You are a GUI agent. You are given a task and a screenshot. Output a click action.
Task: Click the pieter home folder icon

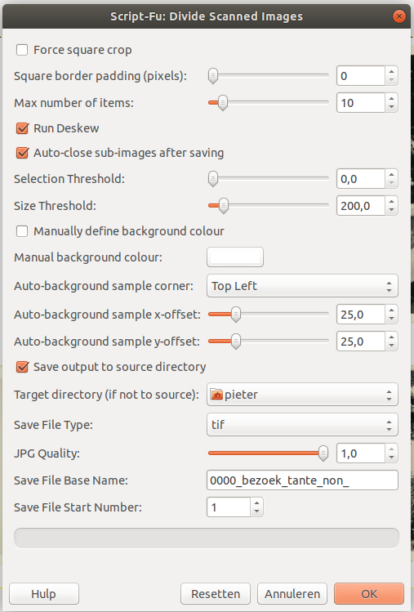click(216, 395)
